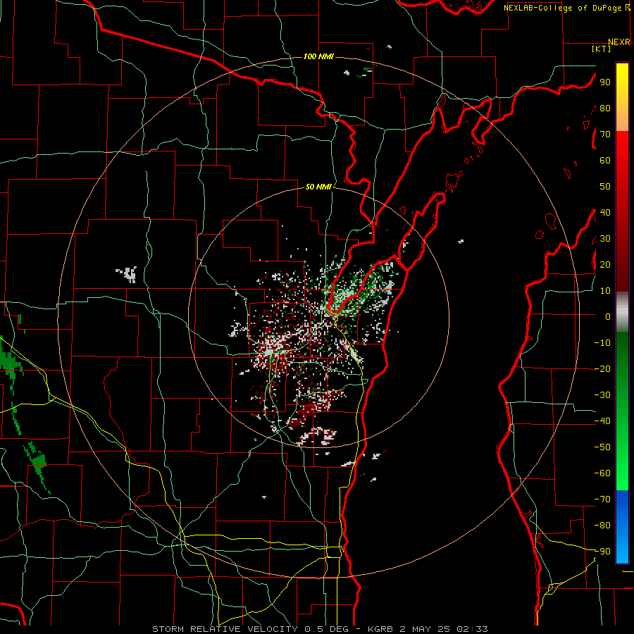This screenshot has width=634, height=634.
Task: Select the "[KT]" units label
Action: 602,49
